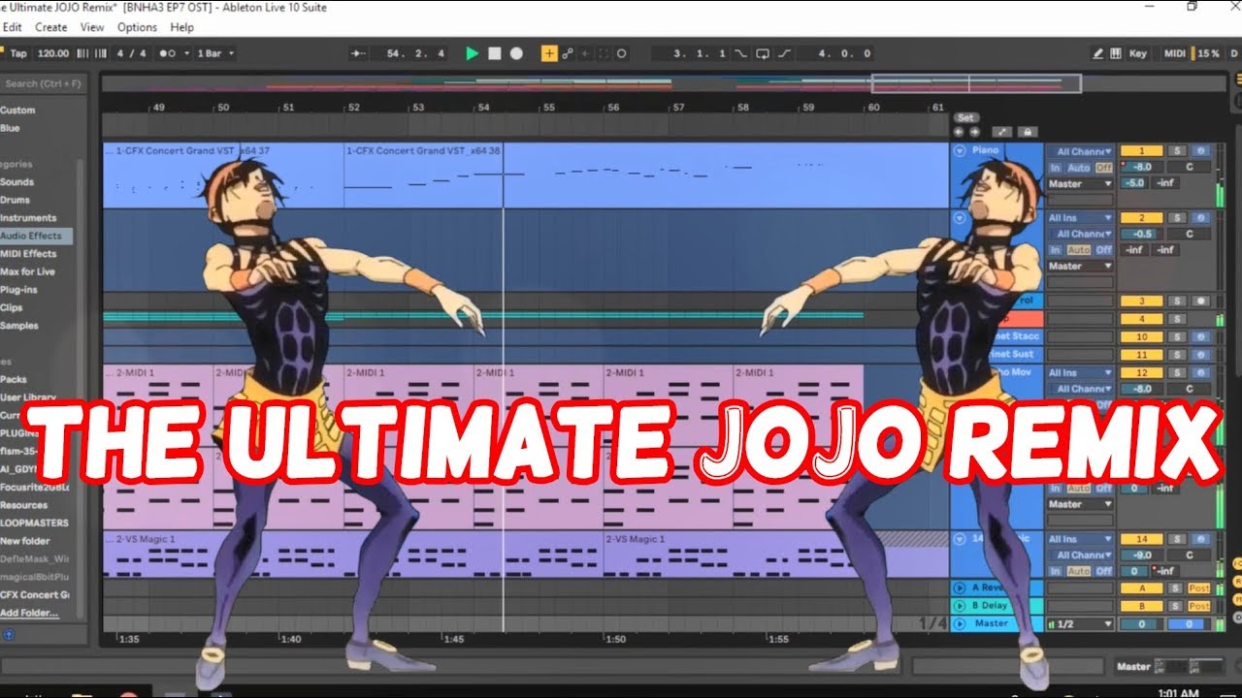The width and height of the screenshot is (1242, 698).
Task: Open track 2 All Ins dropdown
Action: pyautogui.click(x=1080, y=218)
